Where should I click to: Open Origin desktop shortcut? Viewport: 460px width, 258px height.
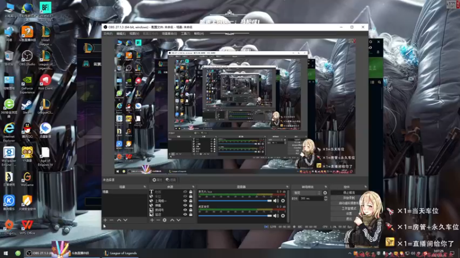coord(9,227)
